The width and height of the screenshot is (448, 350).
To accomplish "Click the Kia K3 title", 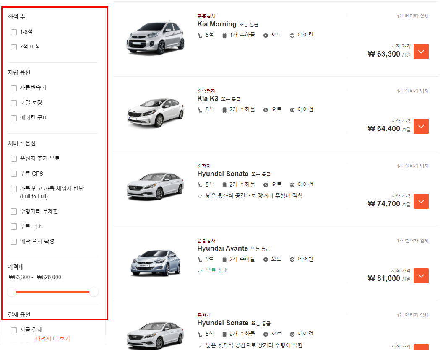I will click(x=208, y=99).
